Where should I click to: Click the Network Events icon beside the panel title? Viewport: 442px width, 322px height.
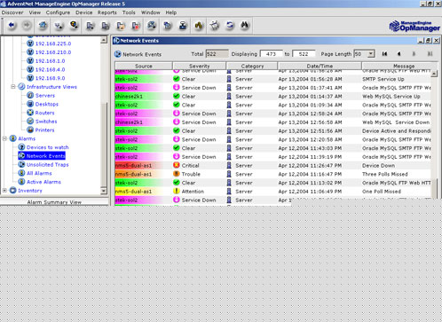pyautogui.click(x=118, y=54)
